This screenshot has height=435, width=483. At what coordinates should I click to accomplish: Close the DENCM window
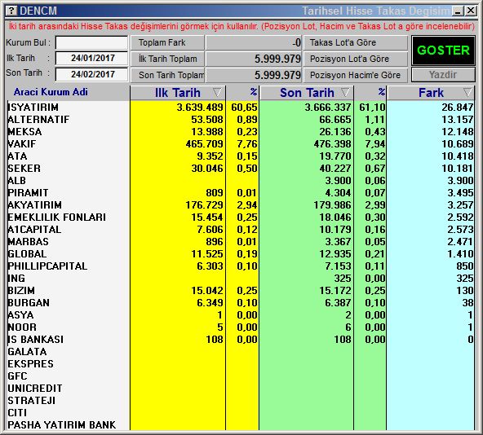[471, 11]
